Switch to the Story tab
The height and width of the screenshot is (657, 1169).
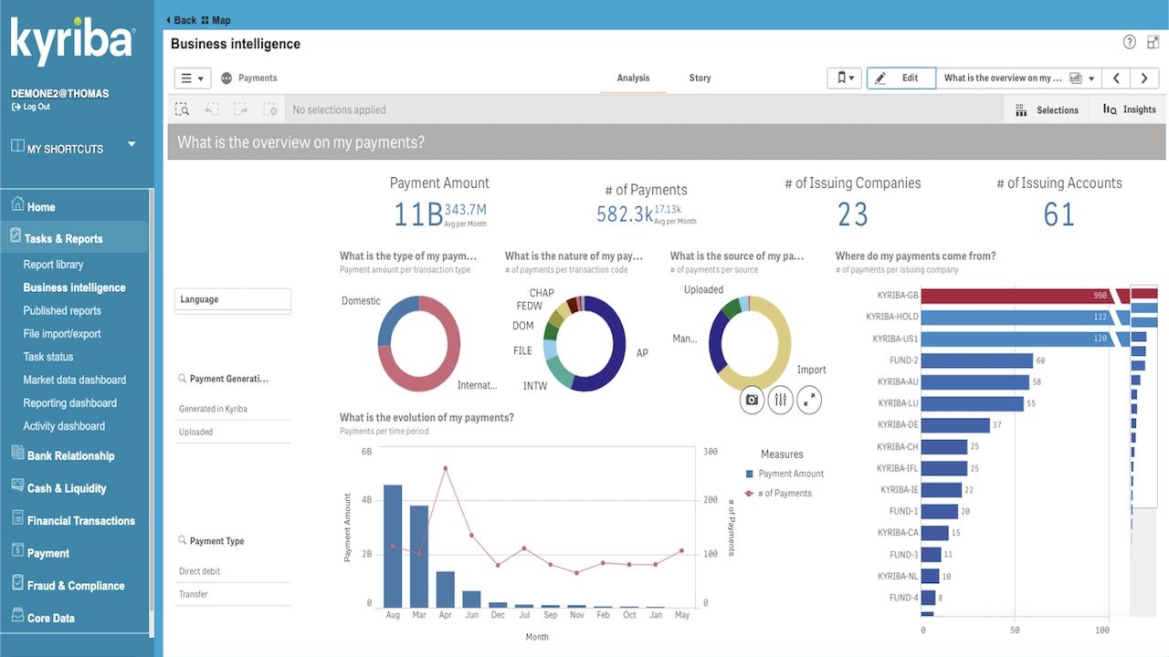click(700, 78)
